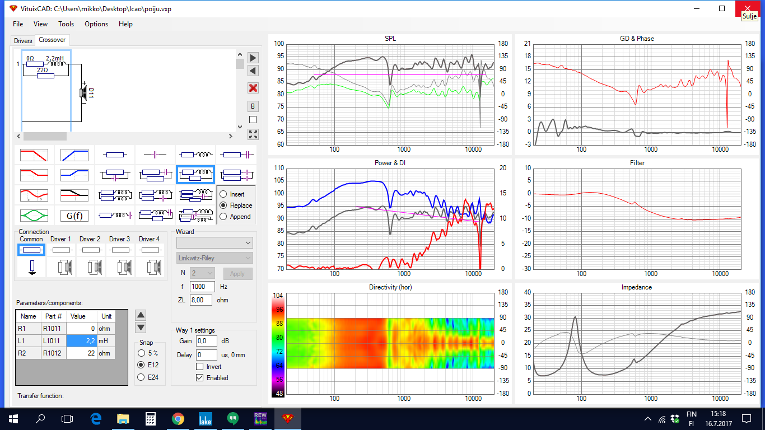The height and width of the screenshot is (430, 765).
Task: Choose the series RLC component block
Action: coord(115,215)
